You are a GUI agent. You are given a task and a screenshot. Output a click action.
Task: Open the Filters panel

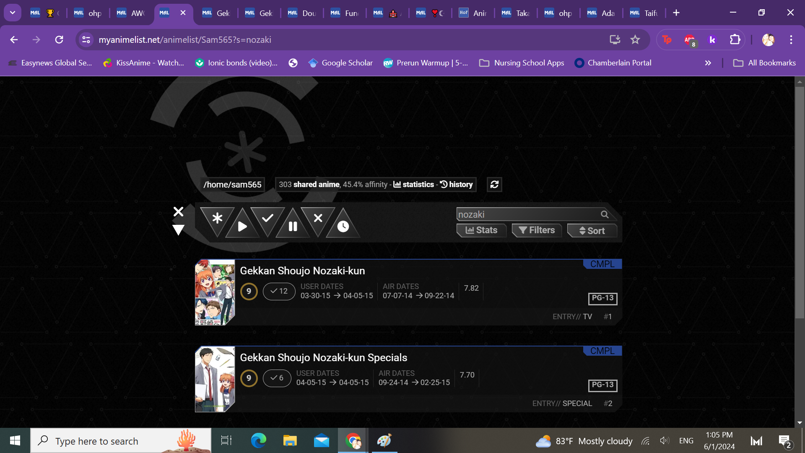click(537, 230)
